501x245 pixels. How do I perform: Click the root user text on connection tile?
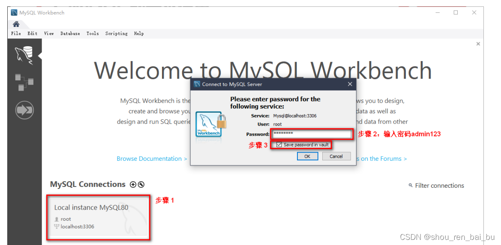pyautogui.click(x=66, y=219)
